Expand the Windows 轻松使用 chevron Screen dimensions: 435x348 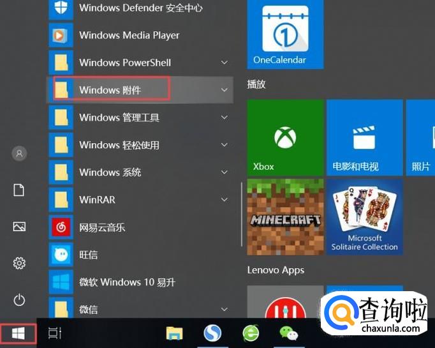(224, 145)
